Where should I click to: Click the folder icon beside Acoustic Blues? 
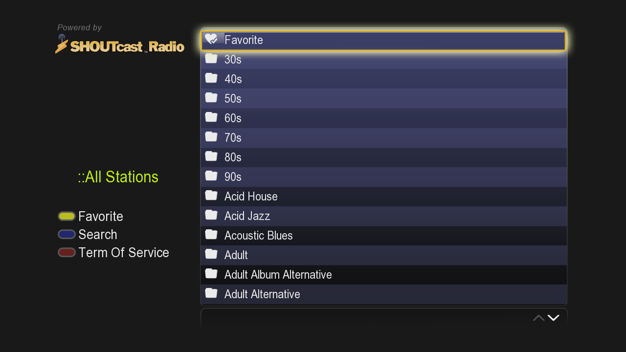pyautogui.click(x=211, y=235)
